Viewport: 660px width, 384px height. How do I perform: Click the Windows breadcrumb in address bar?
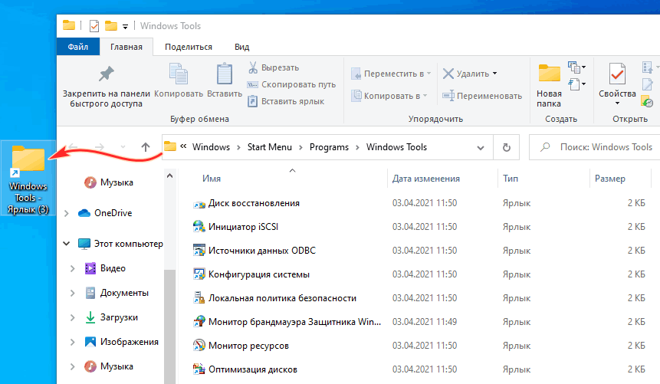point(212,147)
